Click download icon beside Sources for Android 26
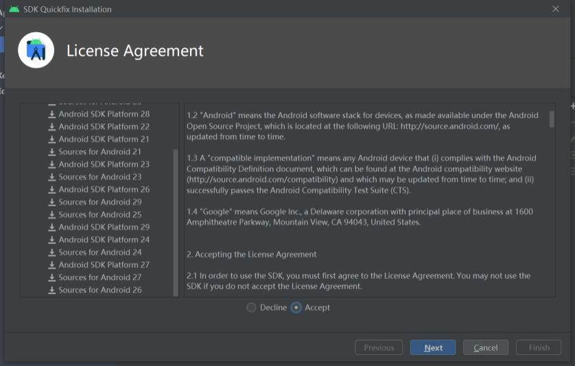 [x=51, y=290]
